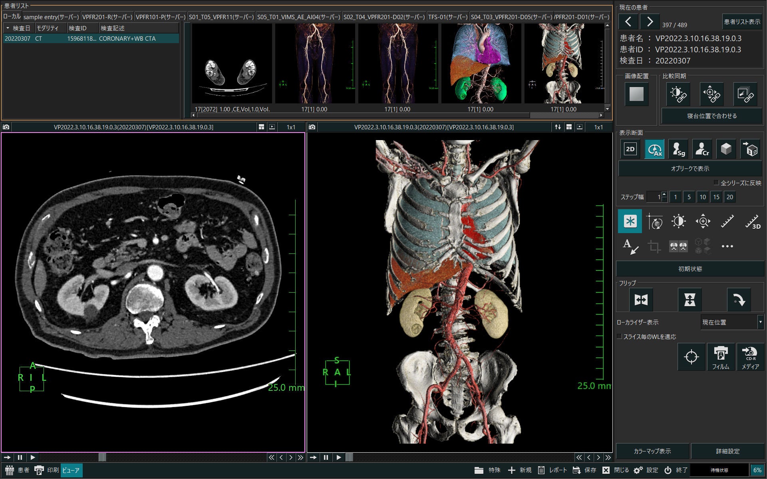Go to the previous patient
767x479 pixels.
click(628, 22)
